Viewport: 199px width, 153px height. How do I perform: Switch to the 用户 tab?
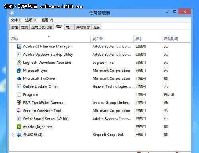click(x=69, y=27)
